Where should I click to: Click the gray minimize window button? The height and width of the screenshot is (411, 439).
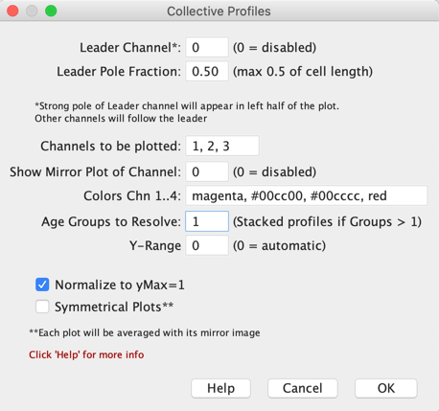click(x=32, y=11)
